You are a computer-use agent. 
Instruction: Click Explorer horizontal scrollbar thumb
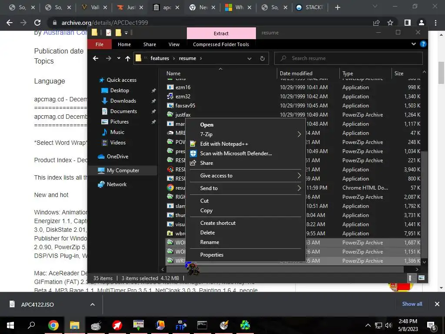coord(285,269)
